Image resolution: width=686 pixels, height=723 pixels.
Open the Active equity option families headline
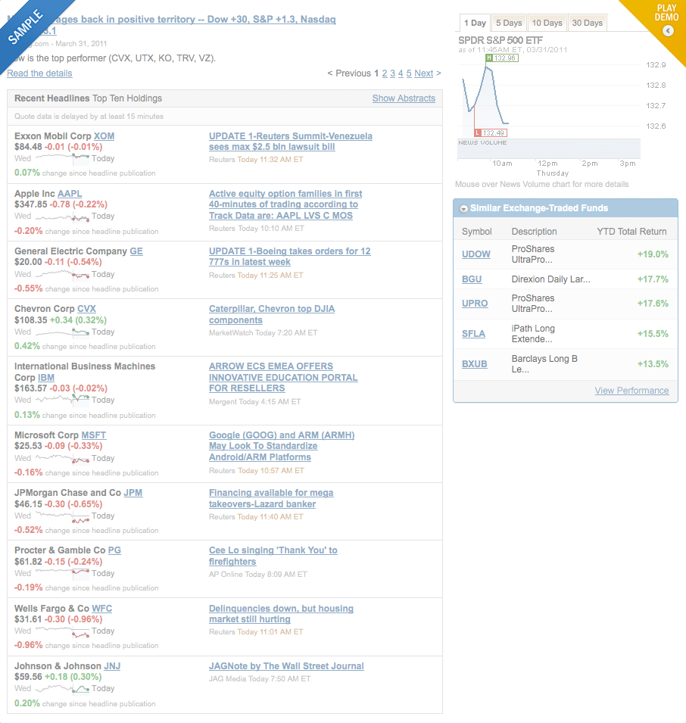tap(285, 204)
